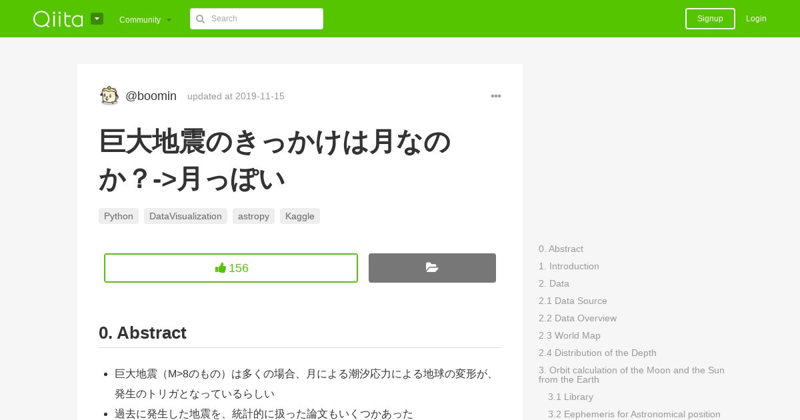Select the DataVisualization tag
The height and width of the screenshot is (420, 800).
click(x=185, y=216)
